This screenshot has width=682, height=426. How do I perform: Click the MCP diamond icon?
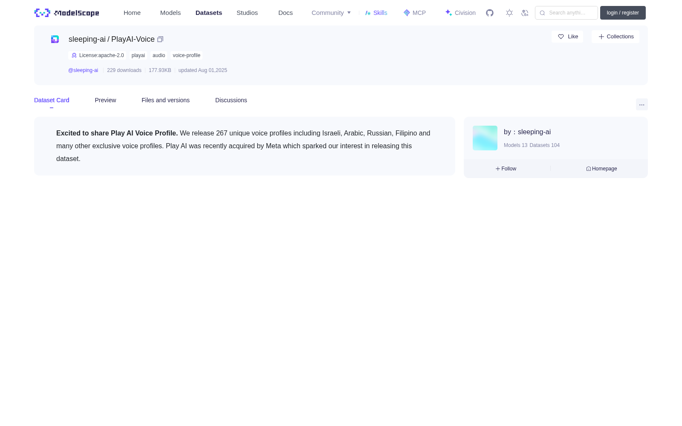point(407,13)
